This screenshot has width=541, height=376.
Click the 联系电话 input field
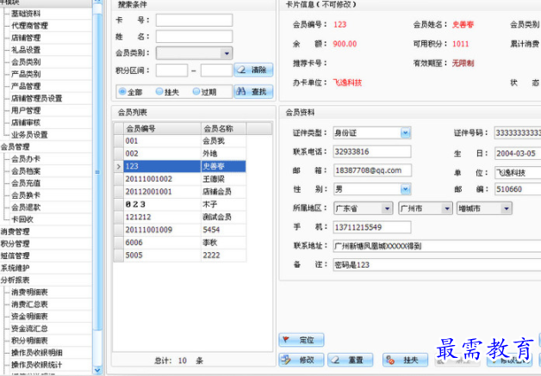[x=372, y=151]
